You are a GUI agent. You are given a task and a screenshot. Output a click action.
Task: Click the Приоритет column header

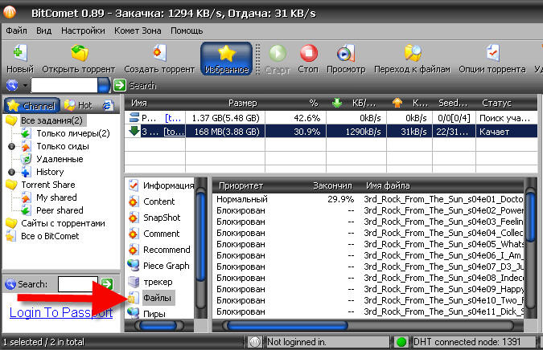(x=241, y=186)
